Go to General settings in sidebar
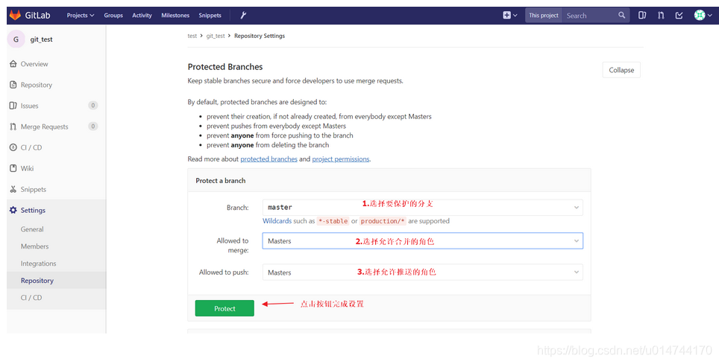 coord(32,229)
